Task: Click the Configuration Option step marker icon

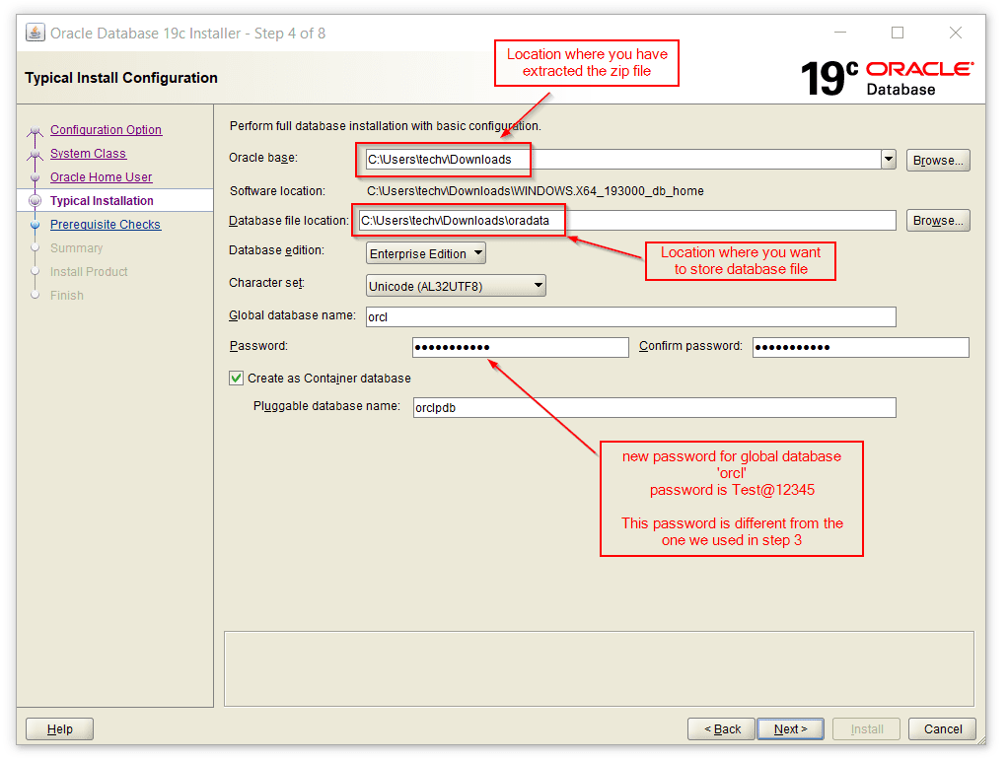Action: (x=36, y=130)
